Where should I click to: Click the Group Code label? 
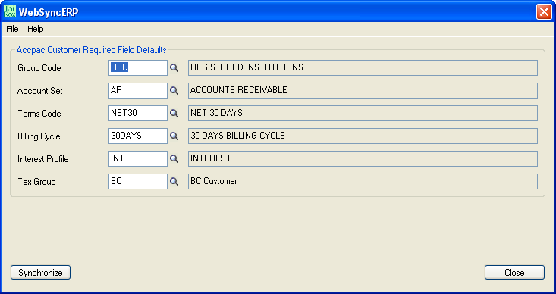[39, 68]
